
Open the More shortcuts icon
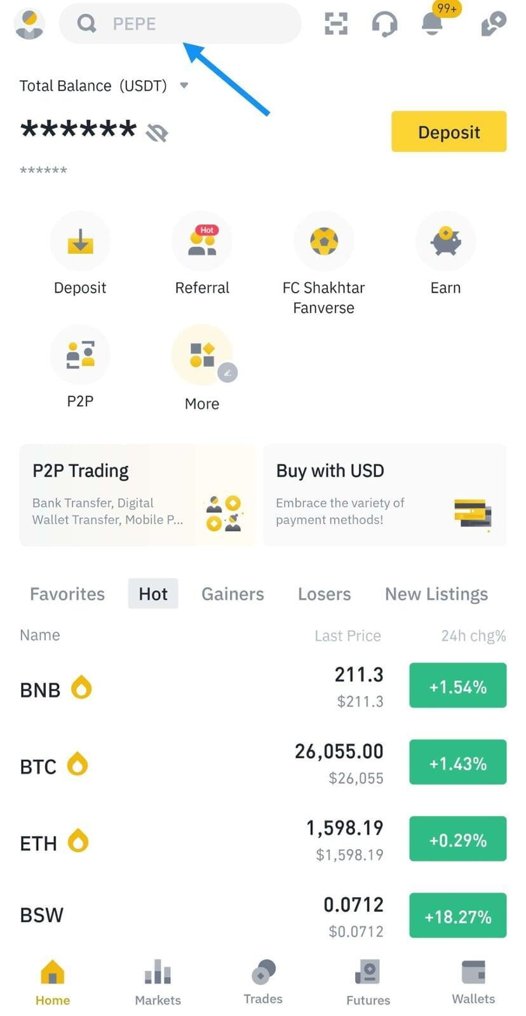pos(202,354)
